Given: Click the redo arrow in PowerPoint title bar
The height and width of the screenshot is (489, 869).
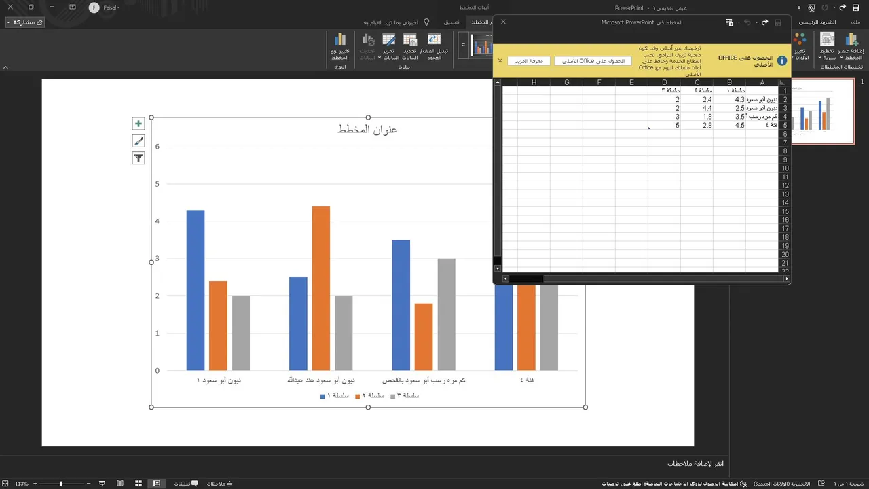Looking at the screenshot, I should (844, 7).
